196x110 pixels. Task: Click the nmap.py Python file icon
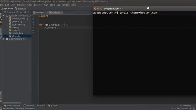[10, 30]
